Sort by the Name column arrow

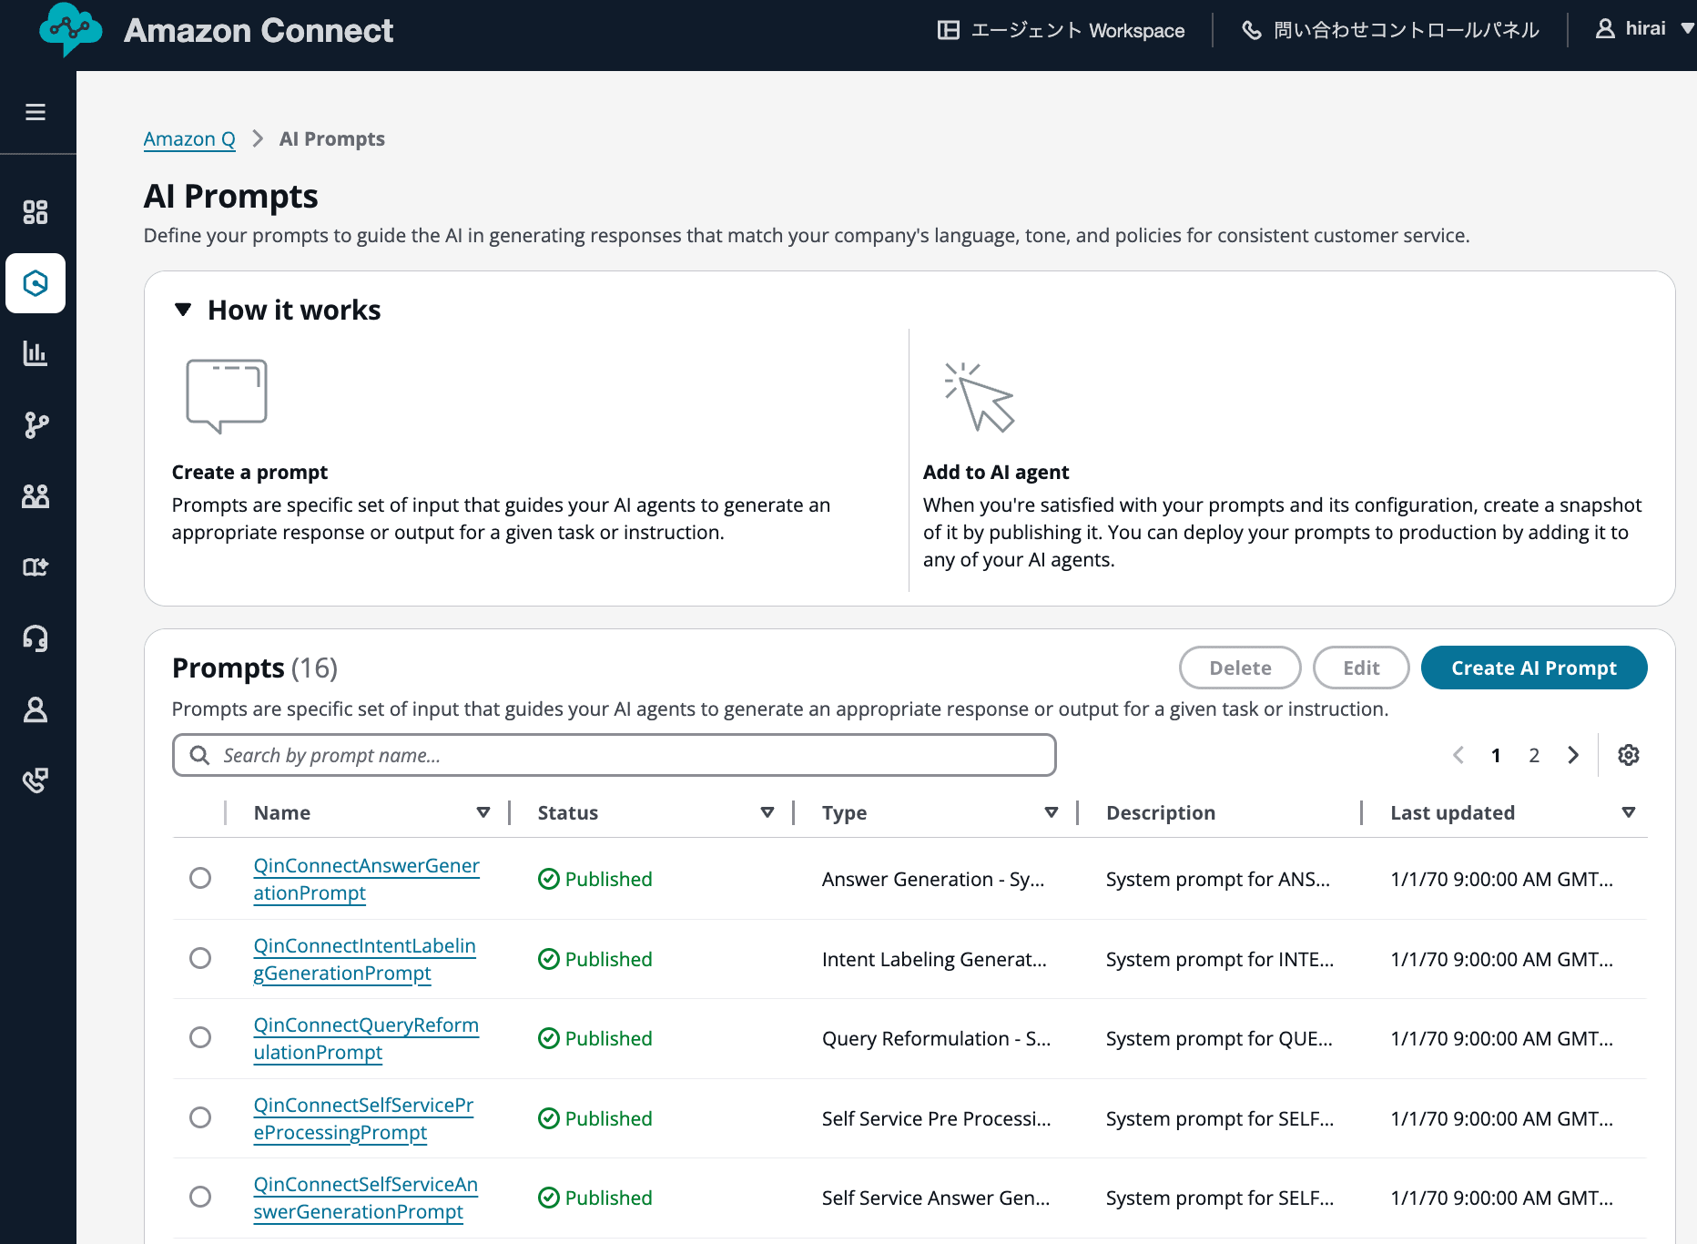pyautogui.click(x=483, y=812)
